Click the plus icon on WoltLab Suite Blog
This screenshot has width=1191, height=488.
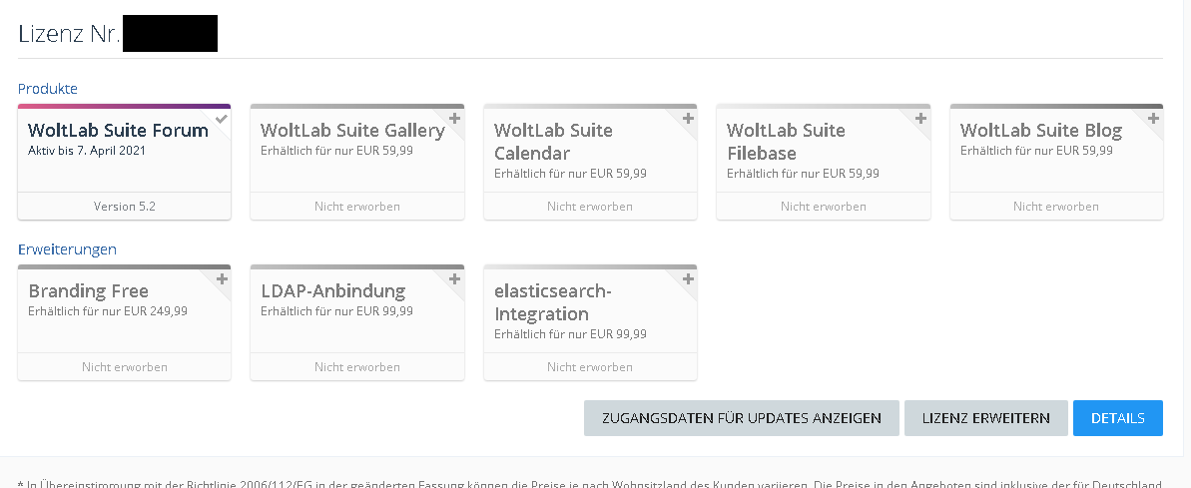pos(1153,119)
